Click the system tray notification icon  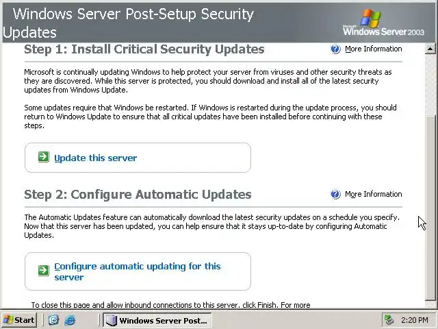click(389, 320)
